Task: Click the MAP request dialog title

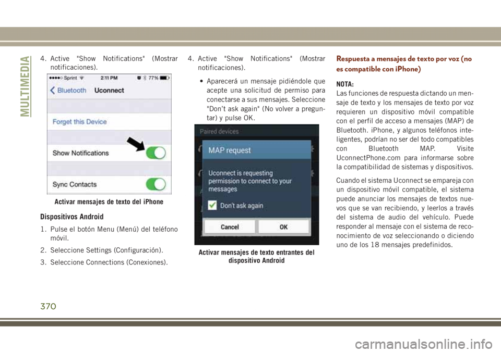Action: pos(230,150)
